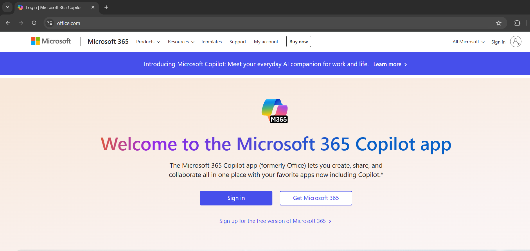Close the Login Microsoft 365 Copilot tab
Viewport: 530px width, 251px height.
point(93,7)
